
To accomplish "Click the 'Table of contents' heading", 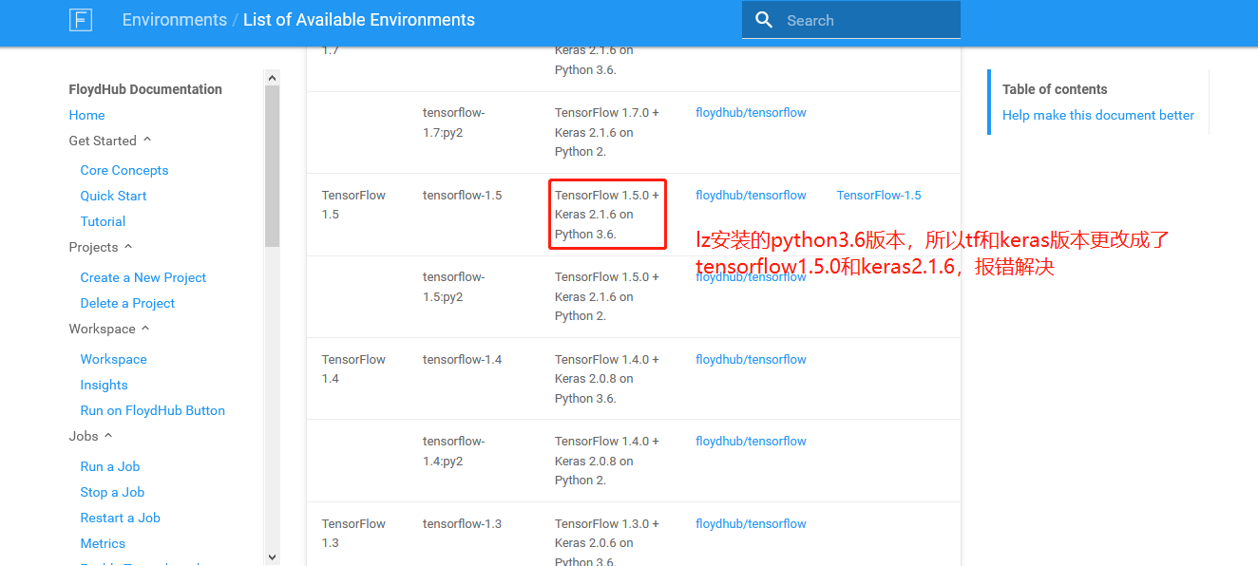I will coord(1055,89).
